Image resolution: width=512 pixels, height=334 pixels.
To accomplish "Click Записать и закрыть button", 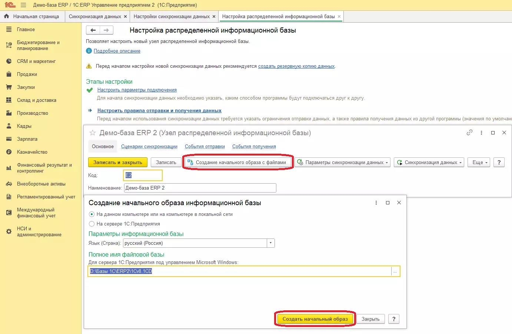I will pos(118,163).
